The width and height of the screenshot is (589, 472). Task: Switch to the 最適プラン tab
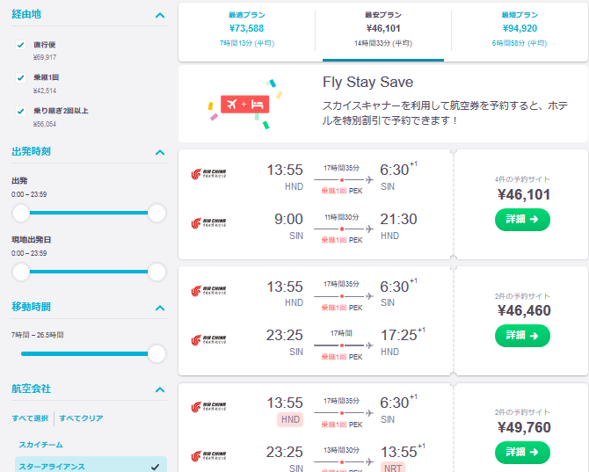click(x=246, y=29)
